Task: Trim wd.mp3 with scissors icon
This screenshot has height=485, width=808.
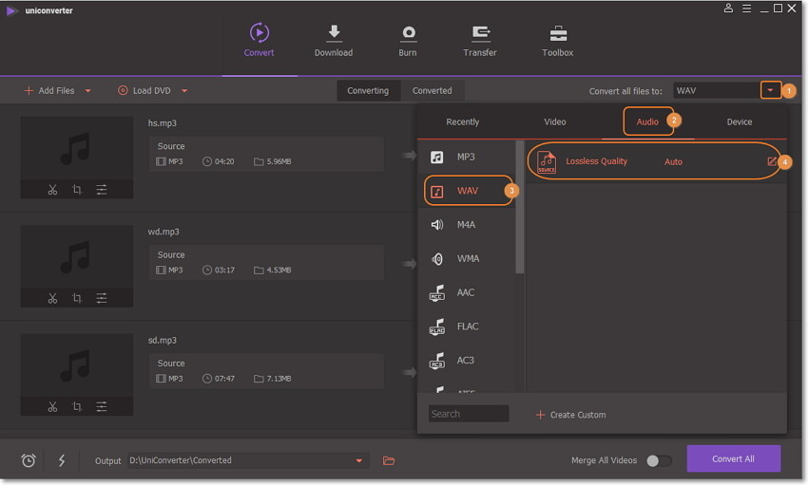Action: 52,298
